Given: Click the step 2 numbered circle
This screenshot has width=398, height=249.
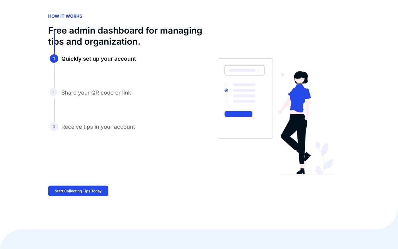Looking at the screenshot, I should point(53,92).
